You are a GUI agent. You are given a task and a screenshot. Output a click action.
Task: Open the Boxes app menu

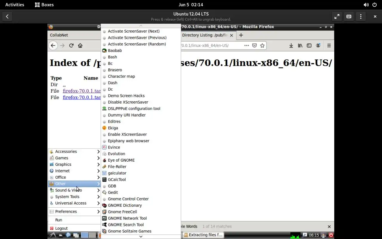pyautogui.click(x=44, y=5)
